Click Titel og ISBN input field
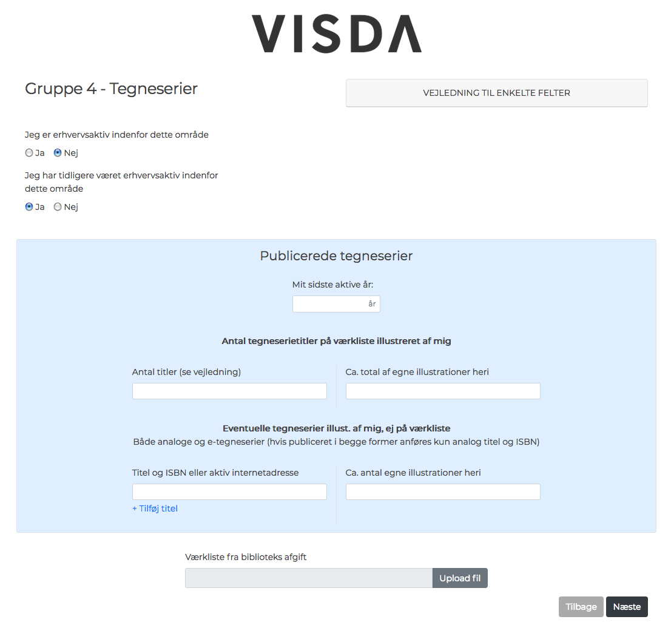The height and width of the screenshot is (625, 671). 229,492
